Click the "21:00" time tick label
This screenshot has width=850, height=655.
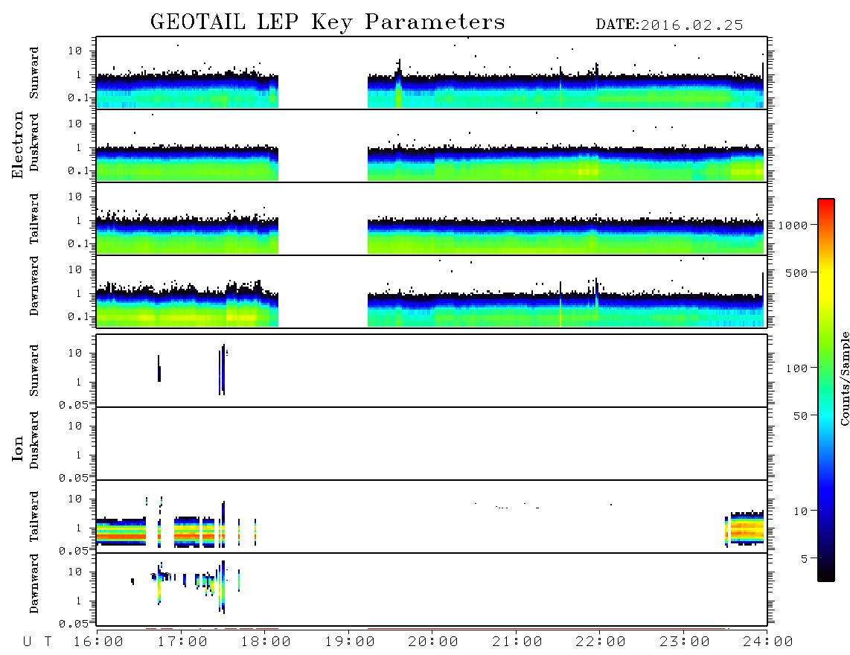pyautogui.click(x=517, y=642)
